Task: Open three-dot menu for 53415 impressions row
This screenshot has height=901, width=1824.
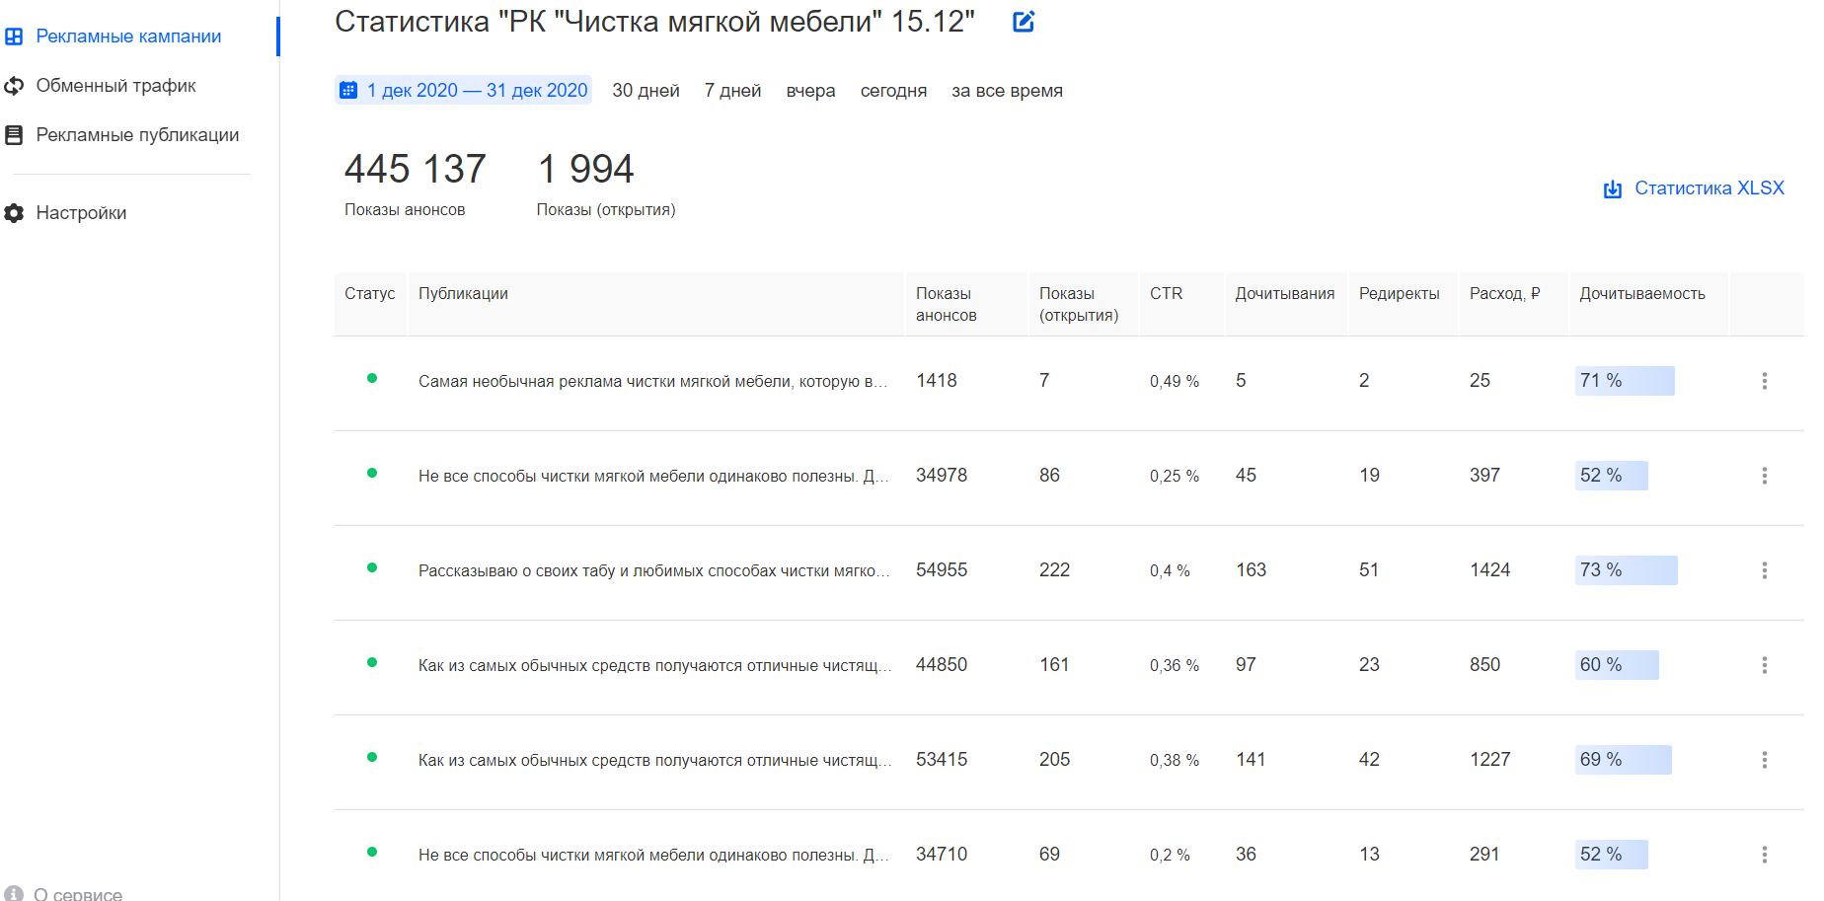Action: pyautogui.click(x=1765, y=760)
